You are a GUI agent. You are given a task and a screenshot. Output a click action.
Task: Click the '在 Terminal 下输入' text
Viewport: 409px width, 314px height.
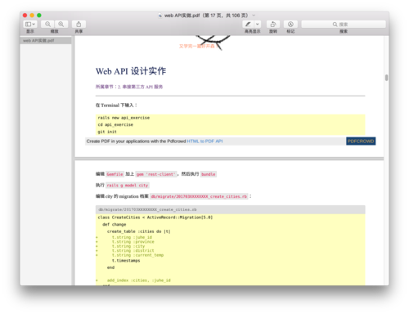[116, 105]
